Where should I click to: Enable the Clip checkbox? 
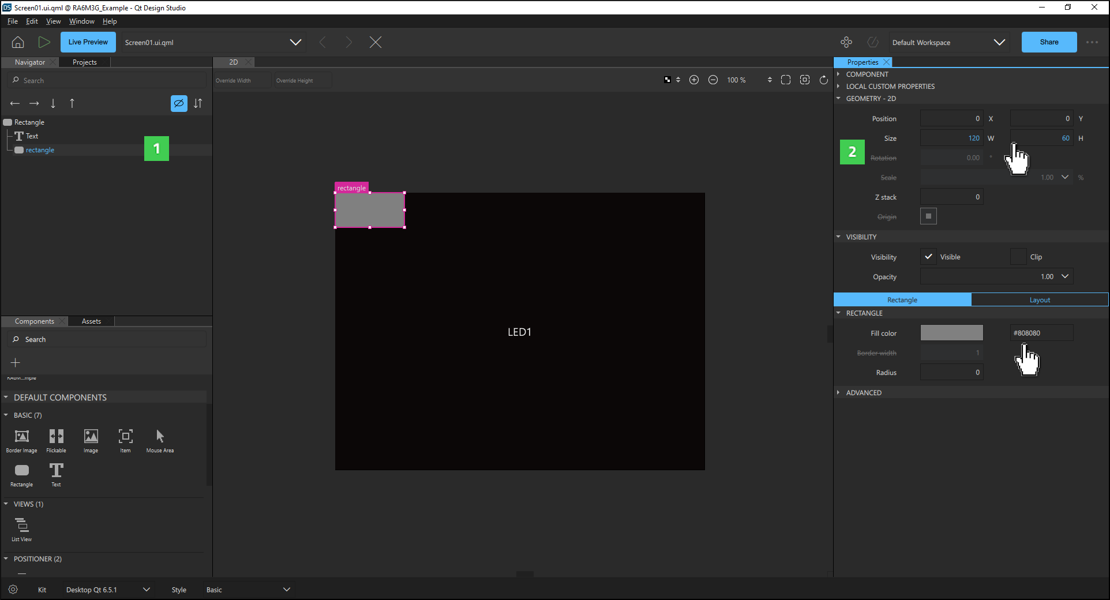point(1018,257)
